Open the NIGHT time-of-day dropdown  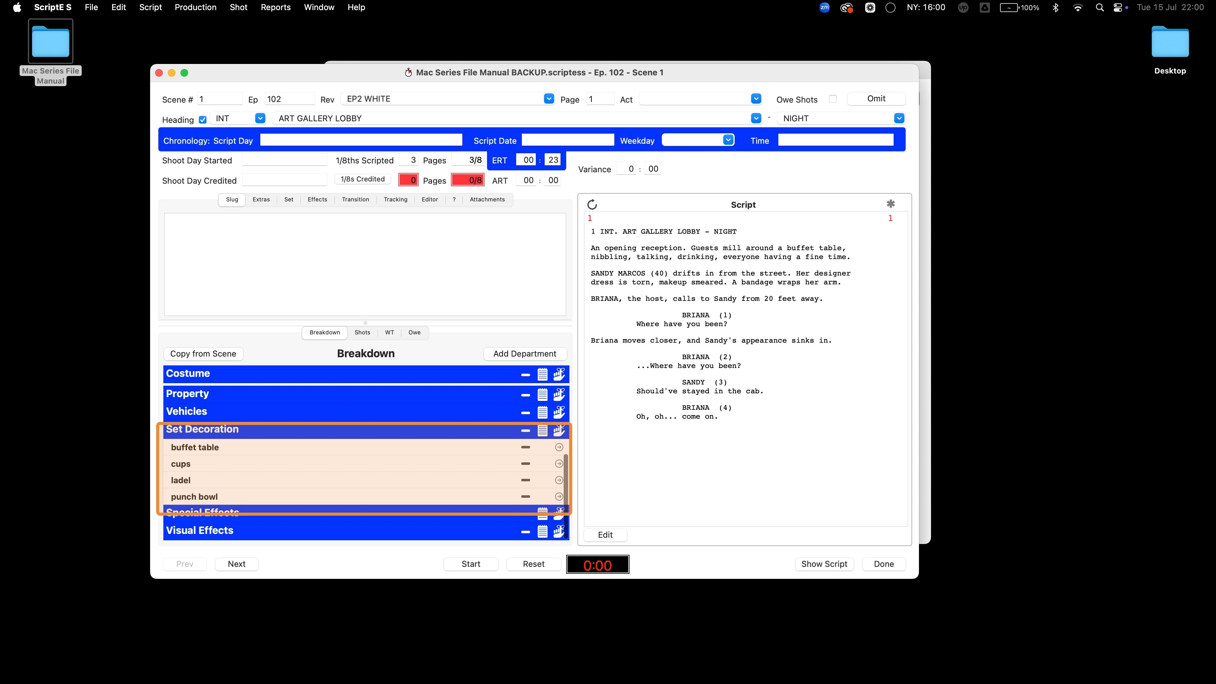point(899,118)
